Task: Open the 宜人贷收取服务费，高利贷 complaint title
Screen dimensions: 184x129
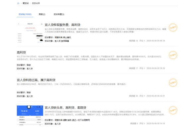Action: click(x=62, y=25)
